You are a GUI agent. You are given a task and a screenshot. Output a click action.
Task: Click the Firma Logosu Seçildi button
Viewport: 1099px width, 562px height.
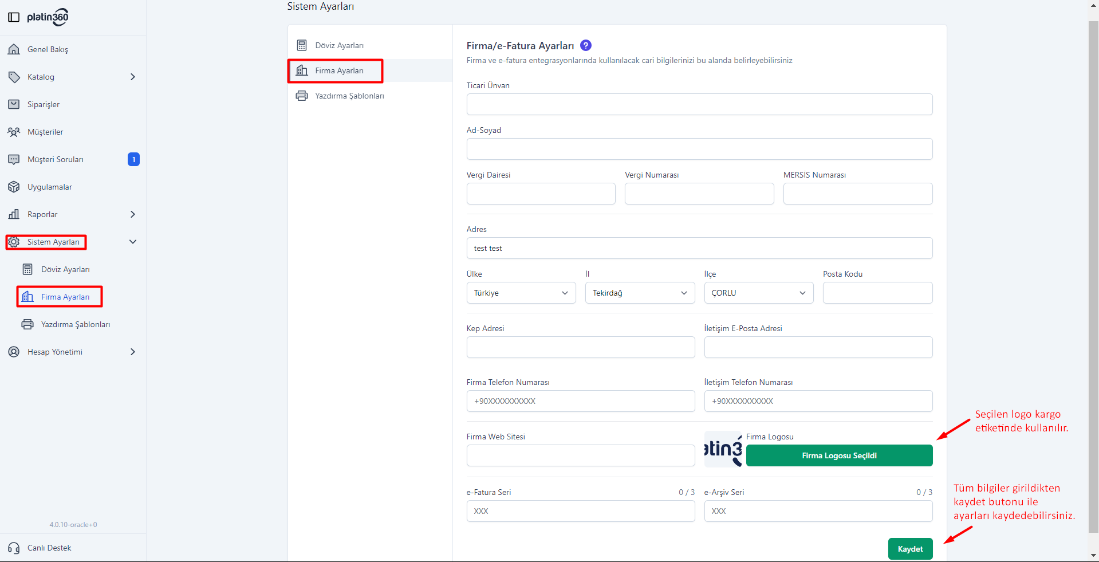(x=840, y=455)
